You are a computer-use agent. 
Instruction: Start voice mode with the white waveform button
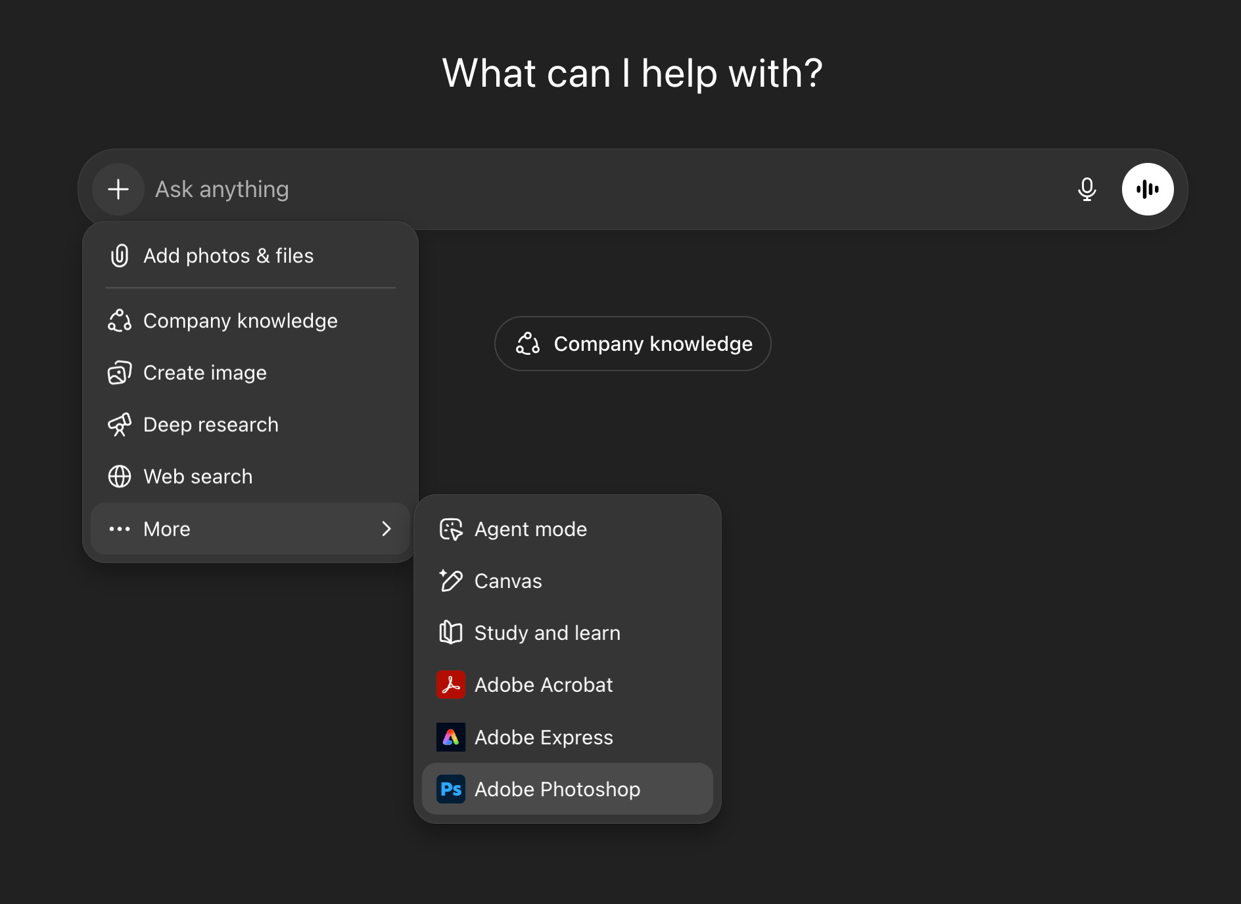(1148, 189)
